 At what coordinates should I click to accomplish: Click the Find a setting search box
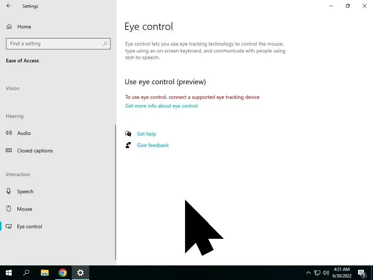(x=58, y=44)
